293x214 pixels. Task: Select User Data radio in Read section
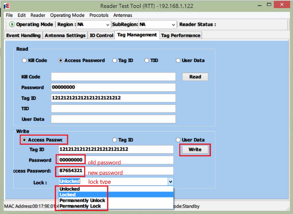(178, 60)
